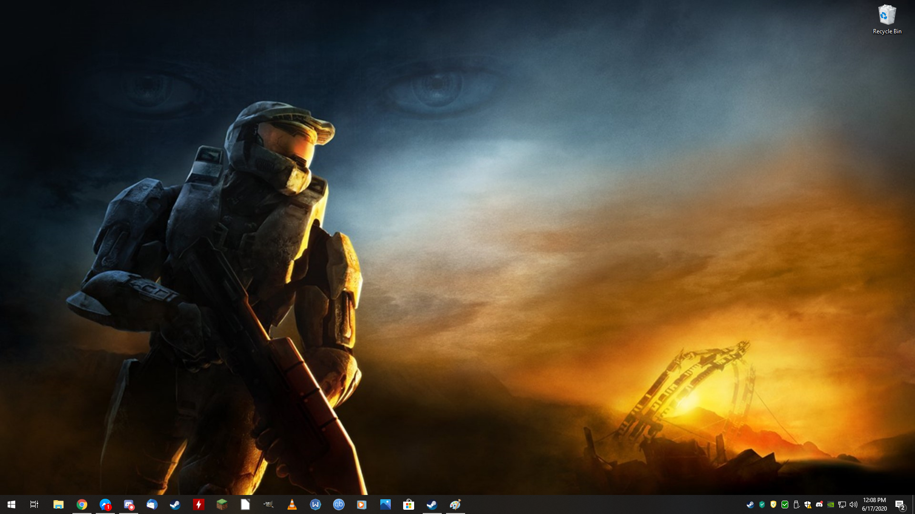Open Messenger with the unread badge
The image size is (915, 514).
pyautogui.click(x=105, y=504)
